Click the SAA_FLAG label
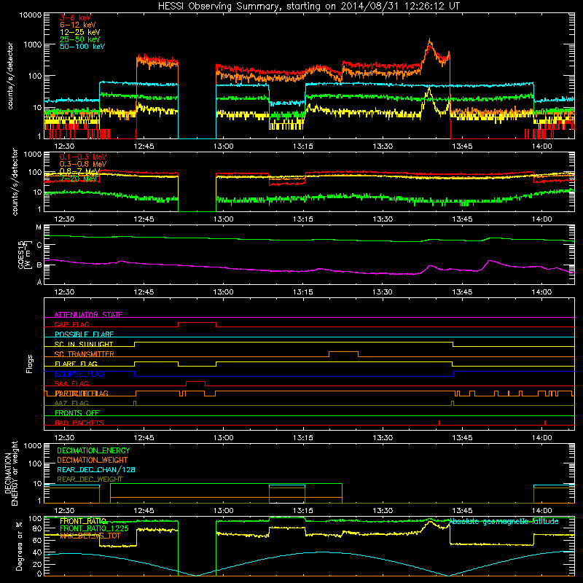Viewport: 583px width, 583px height. point(71,383)
